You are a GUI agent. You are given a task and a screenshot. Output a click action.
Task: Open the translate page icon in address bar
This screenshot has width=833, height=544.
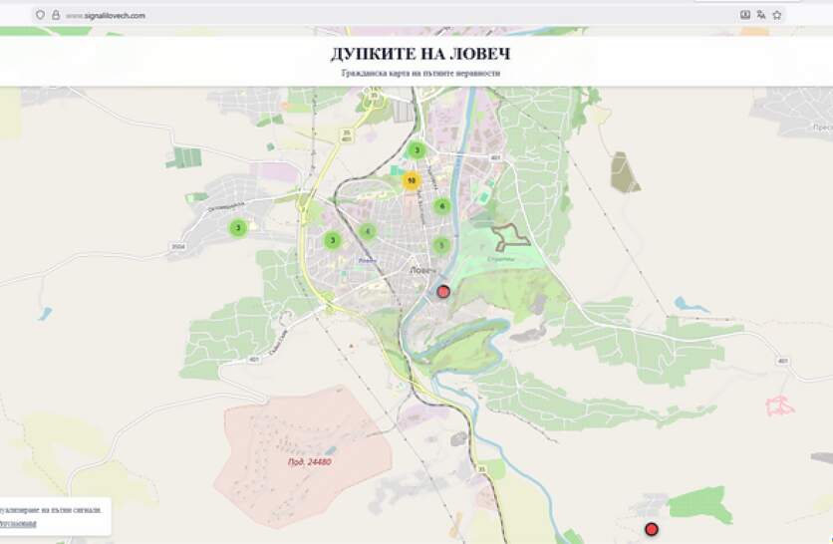(x=761, y=15)
